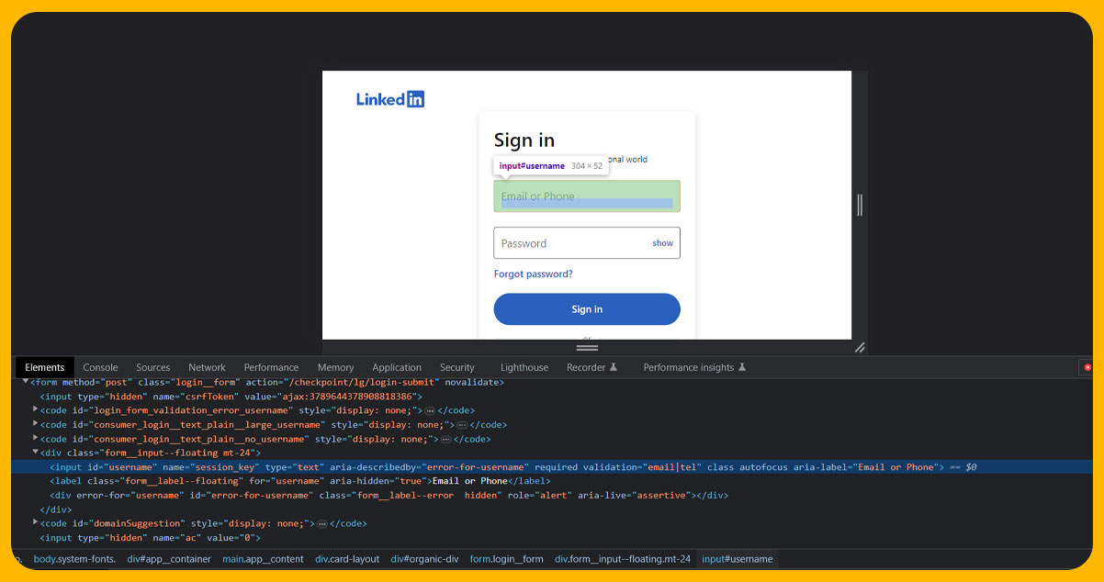Image resolution: width=1104 pixels, height=582 pixels.
Task: Click the LinkedIn logo
Action: click(x=390, y=99)
